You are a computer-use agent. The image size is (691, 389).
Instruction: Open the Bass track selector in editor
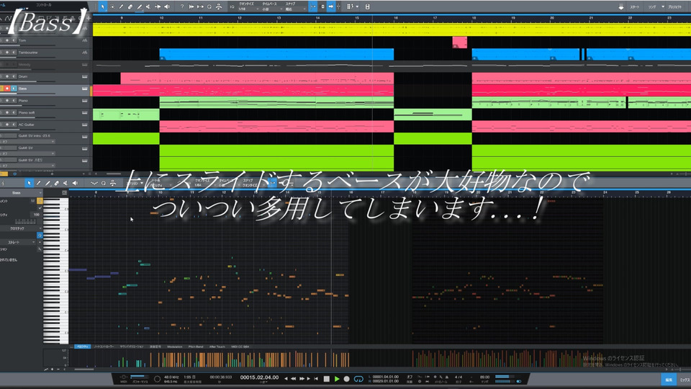(x=21, y=193)
